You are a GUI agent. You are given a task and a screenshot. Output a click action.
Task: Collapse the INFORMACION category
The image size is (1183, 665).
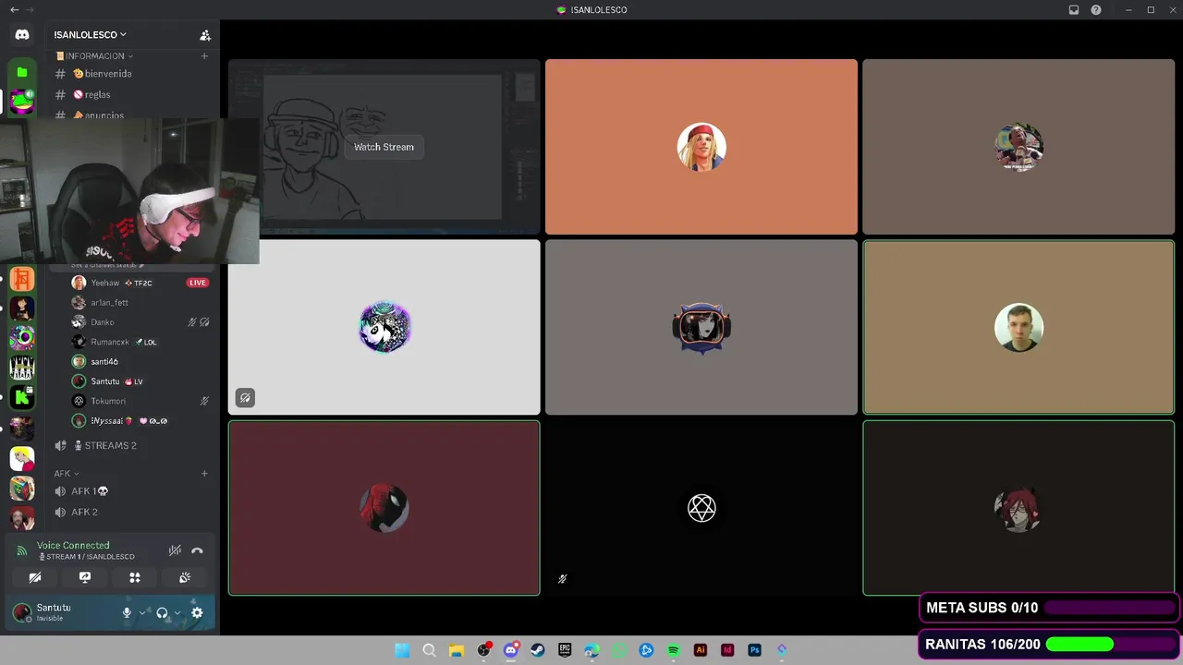(94, 56)
